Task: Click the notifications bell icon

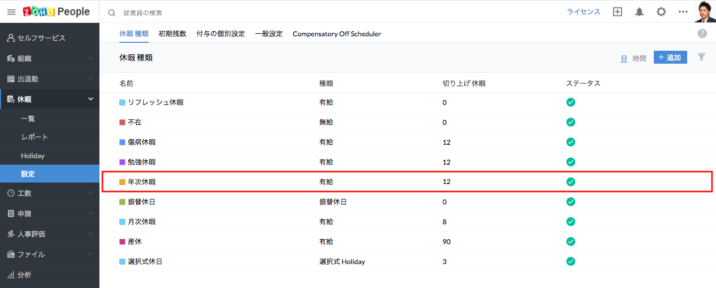Action: click(639, 12)
